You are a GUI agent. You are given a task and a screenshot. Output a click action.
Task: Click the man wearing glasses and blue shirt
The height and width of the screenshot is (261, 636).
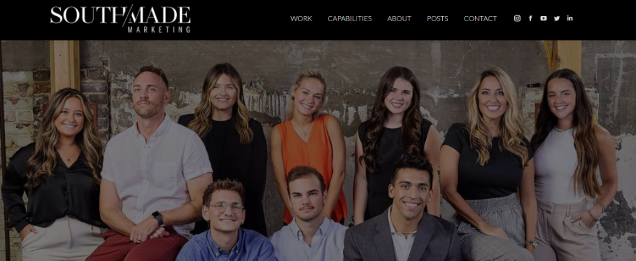(x=225, y=221)
